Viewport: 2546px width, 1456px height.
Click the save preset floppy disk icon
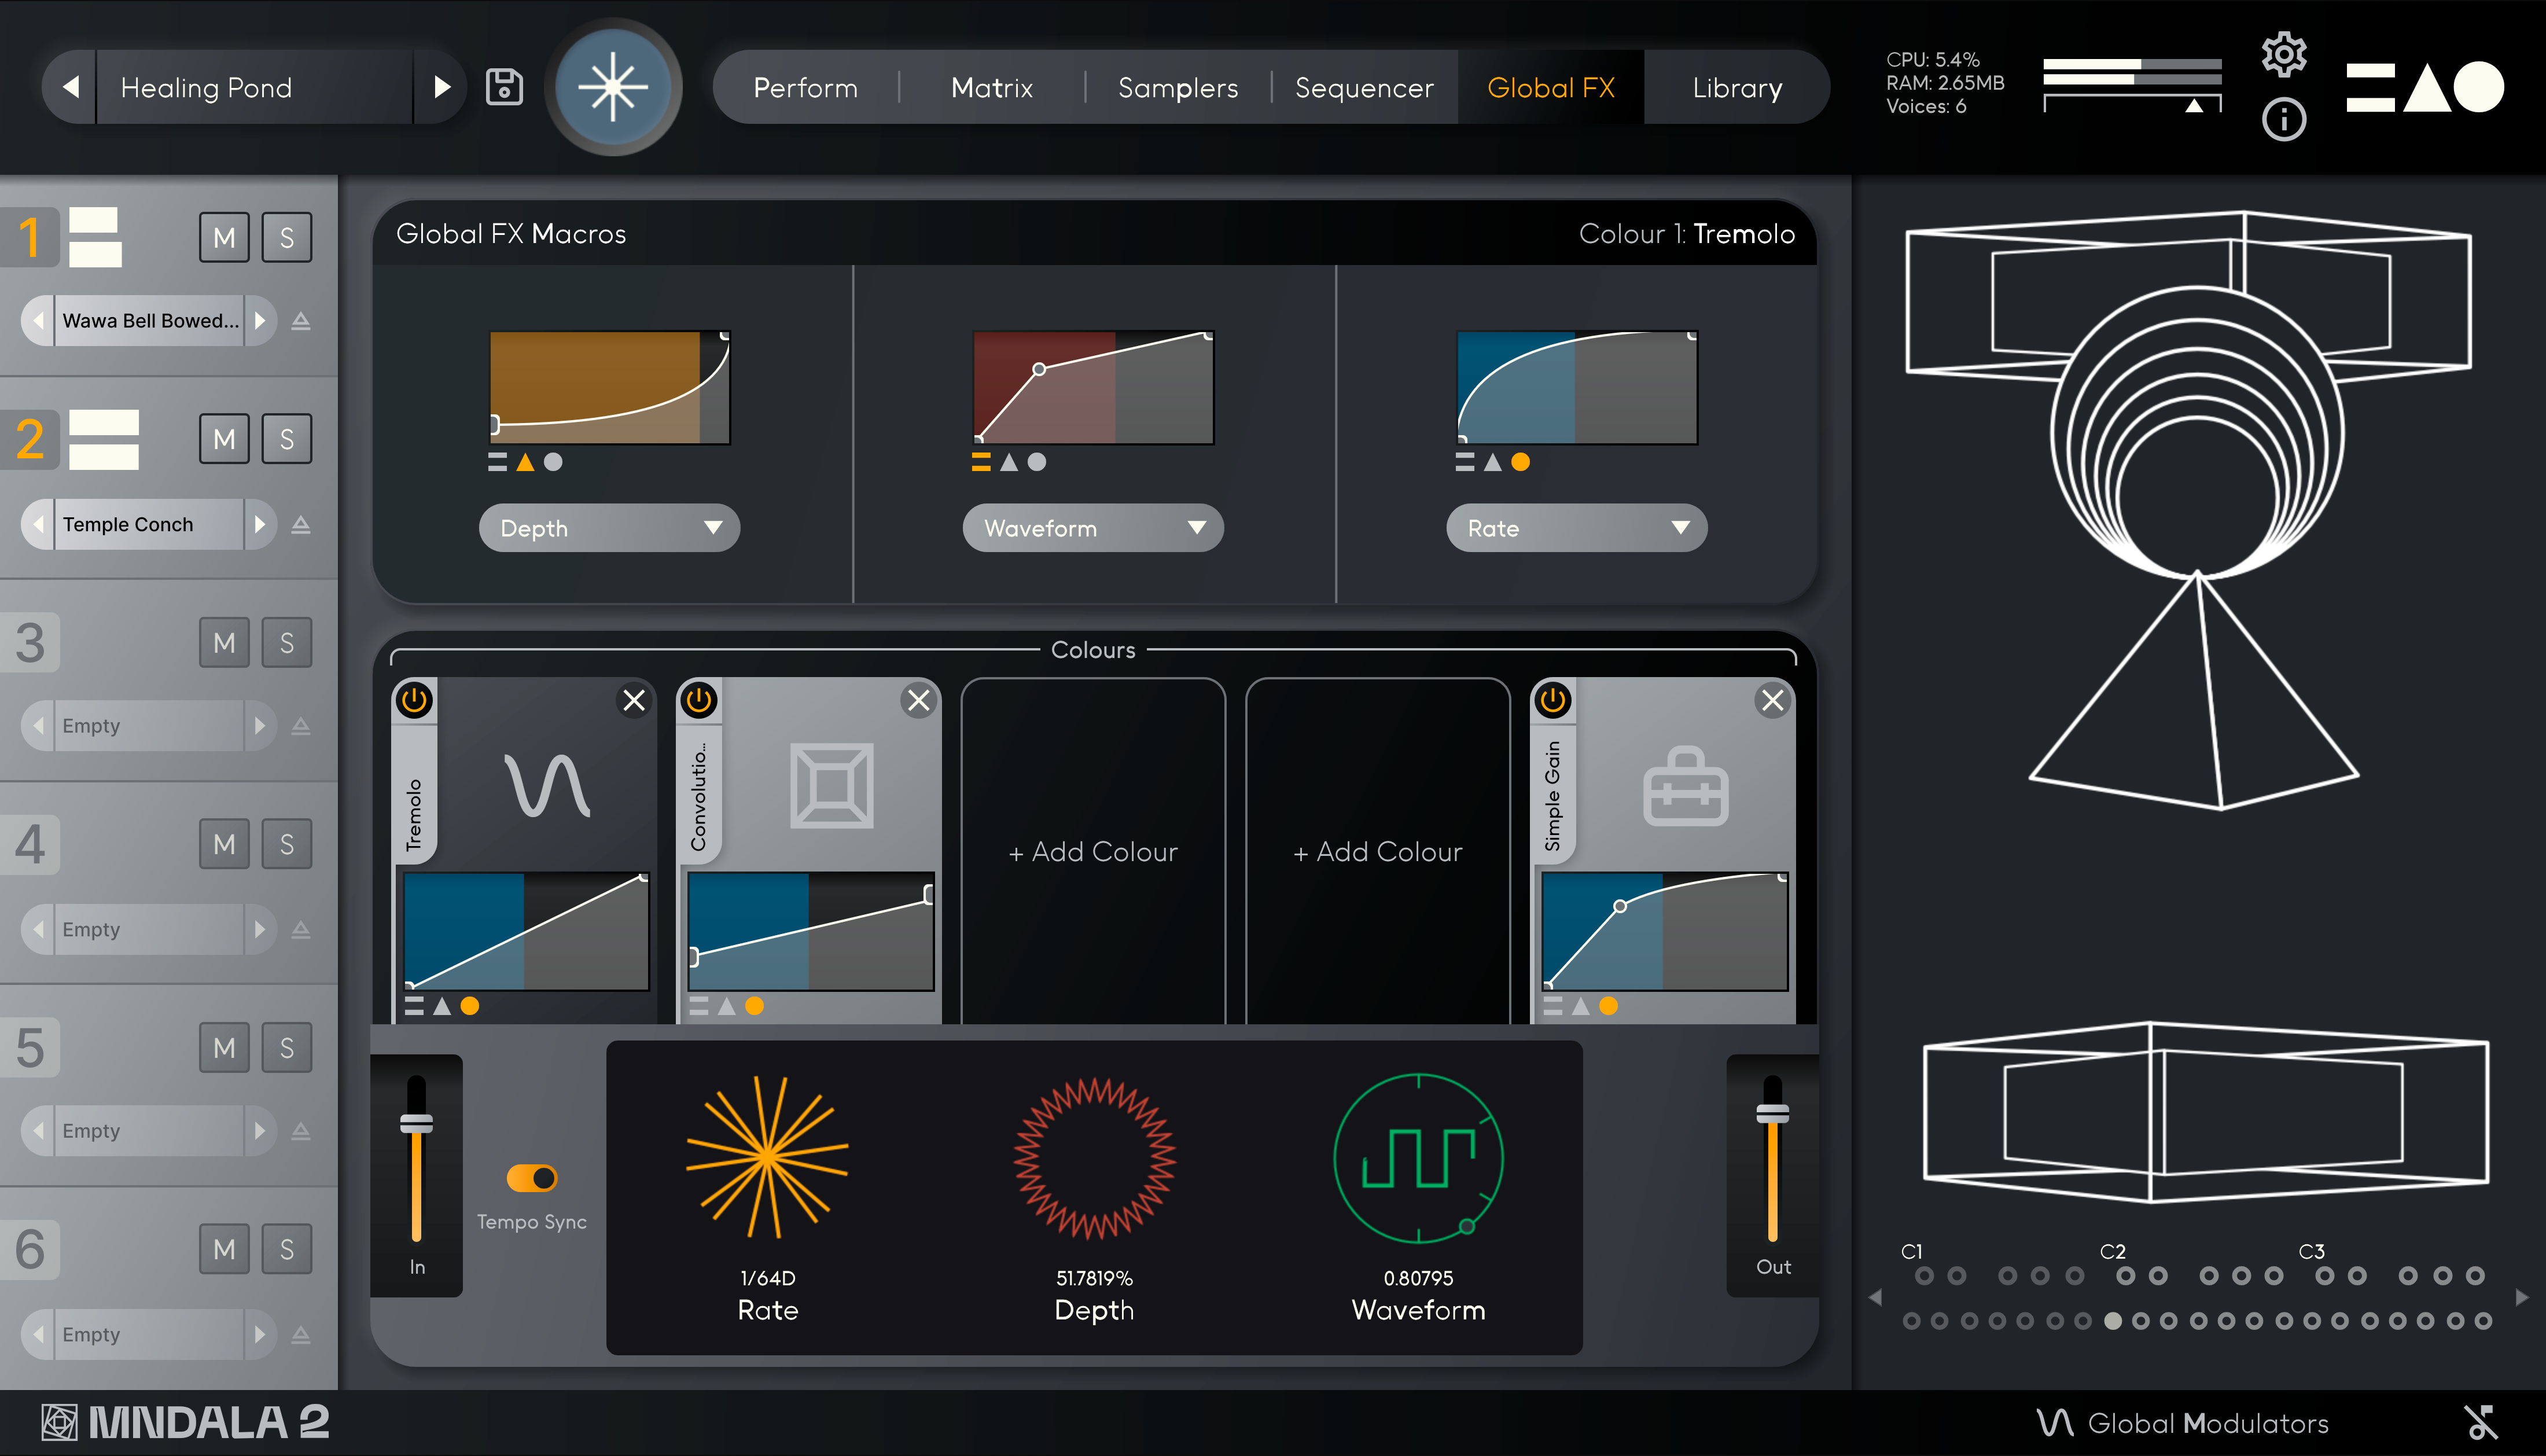tap(504, 87)
